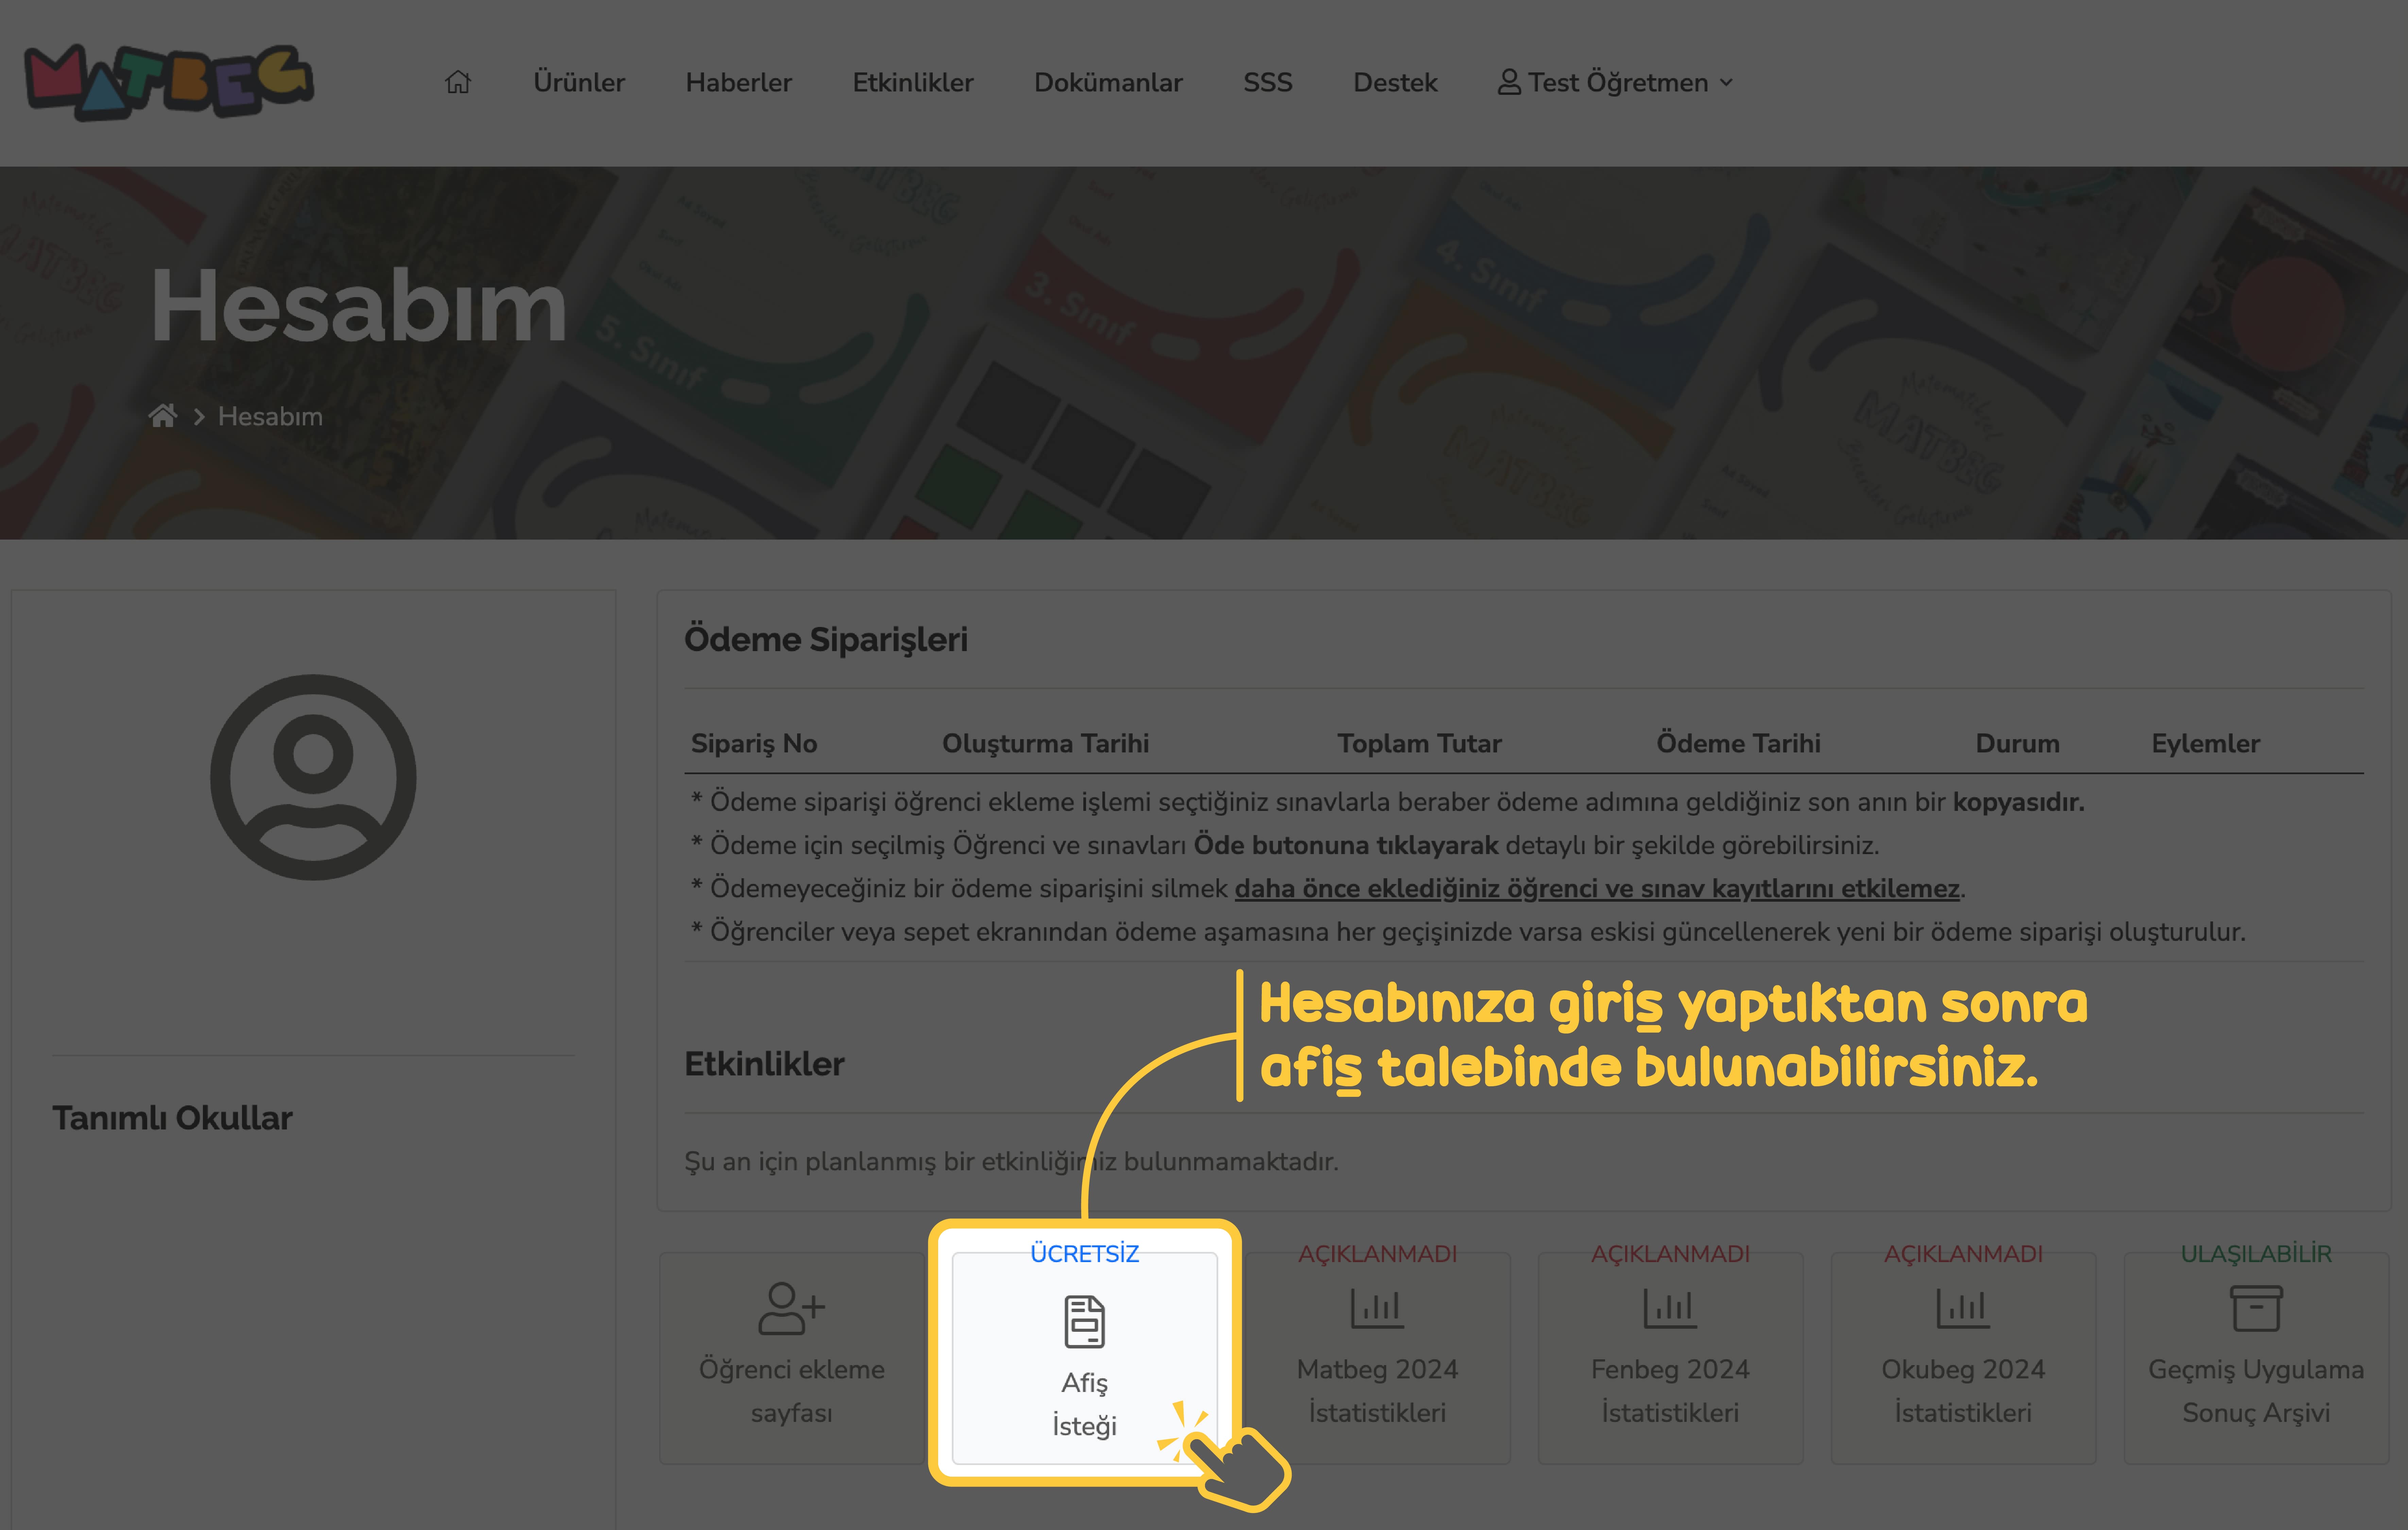The height and width of the screenshot is (1530, 2408).
Task: Go to home via navbar house icon
Action: (458, 82)
